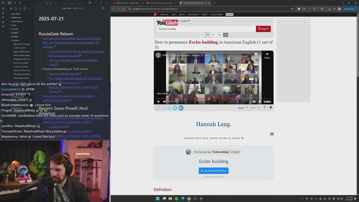This screenshot has height=202, width=359.
Task: Open Last query menu item
Action: coord(164,15)
